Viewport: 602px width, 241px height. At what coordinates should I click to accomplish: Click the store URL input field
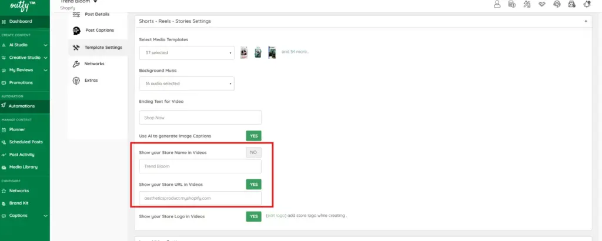[x=200, y=199]
